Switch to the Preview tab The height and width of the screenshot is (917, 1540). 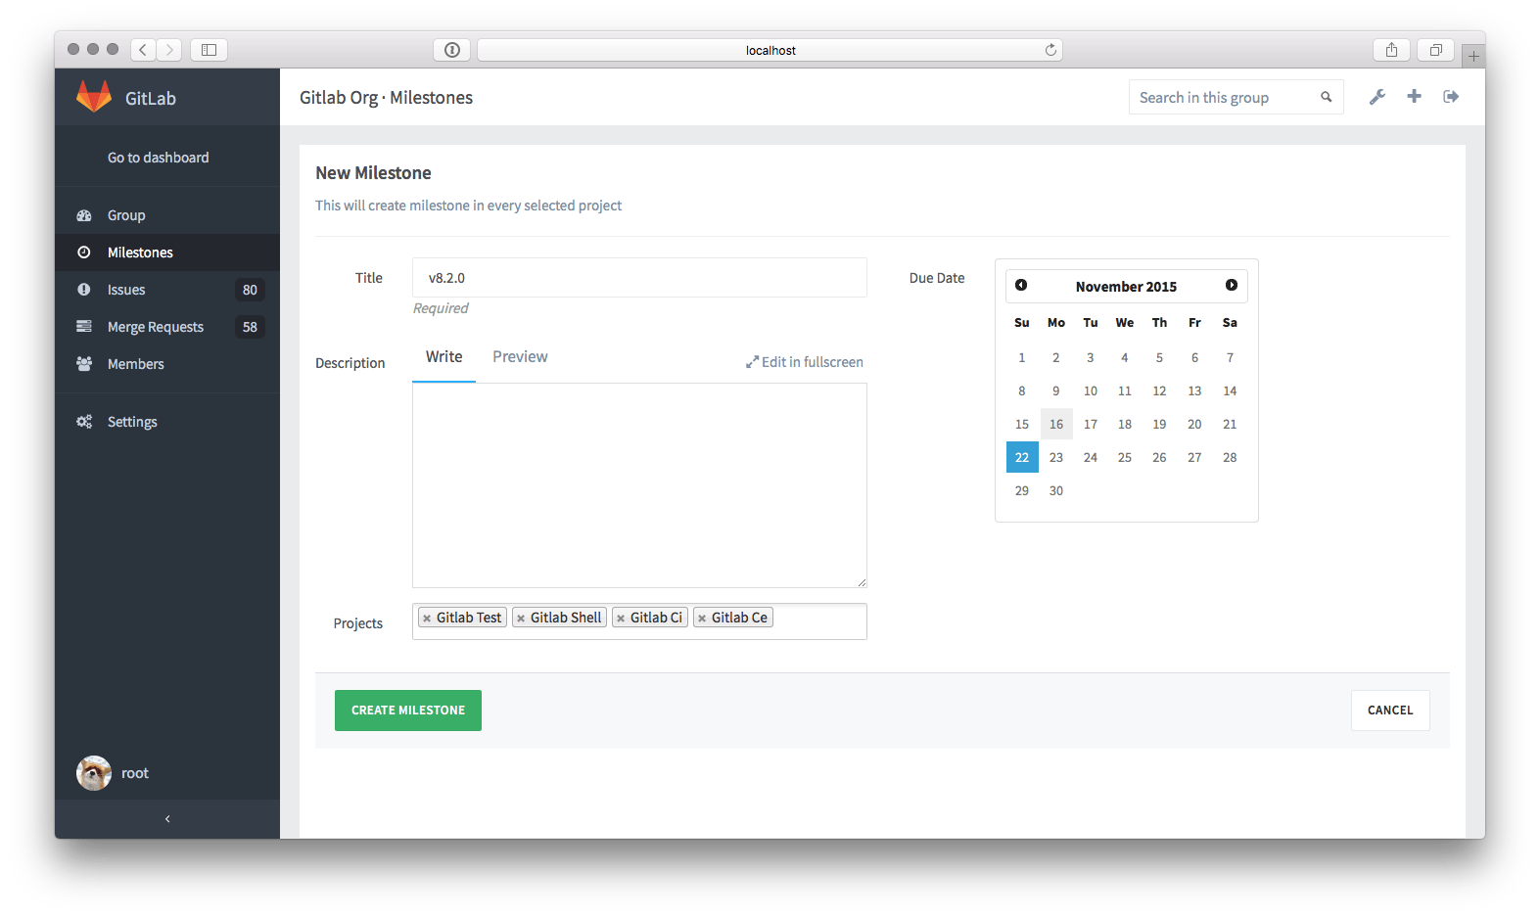coord(520,357)
